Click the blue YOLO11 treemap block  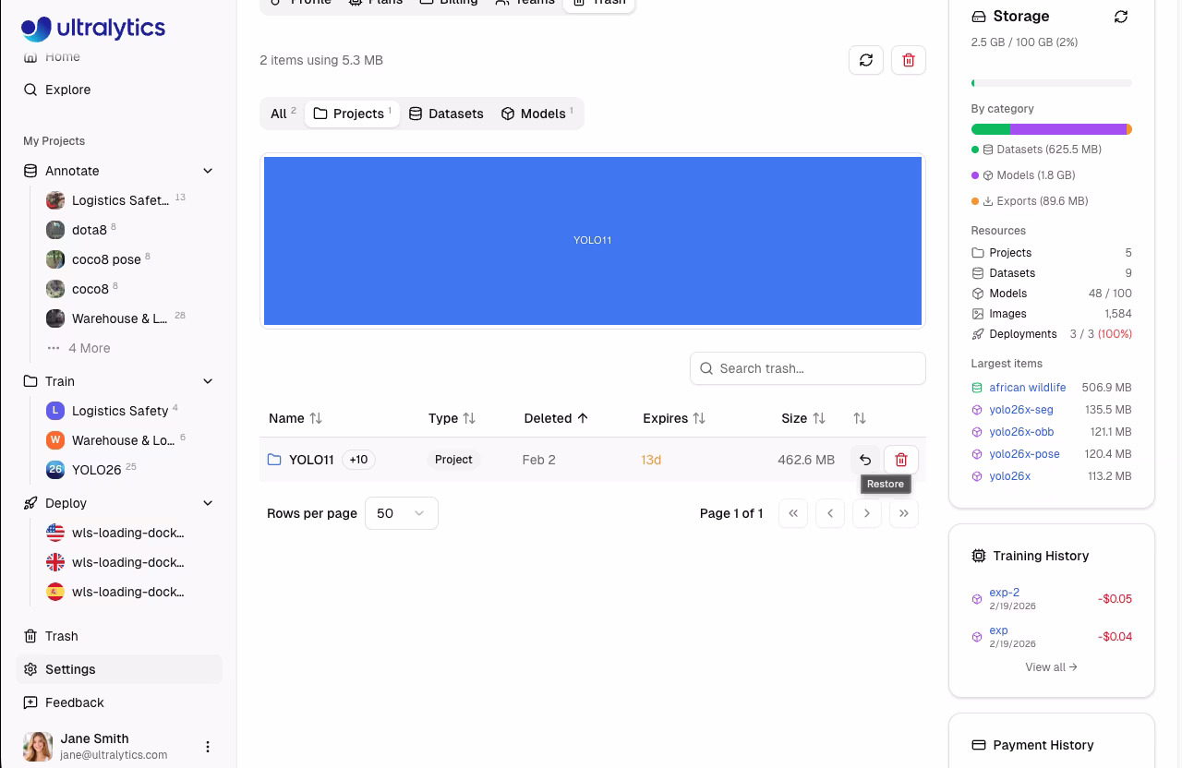pyautogui.click(x=593, y=241)
